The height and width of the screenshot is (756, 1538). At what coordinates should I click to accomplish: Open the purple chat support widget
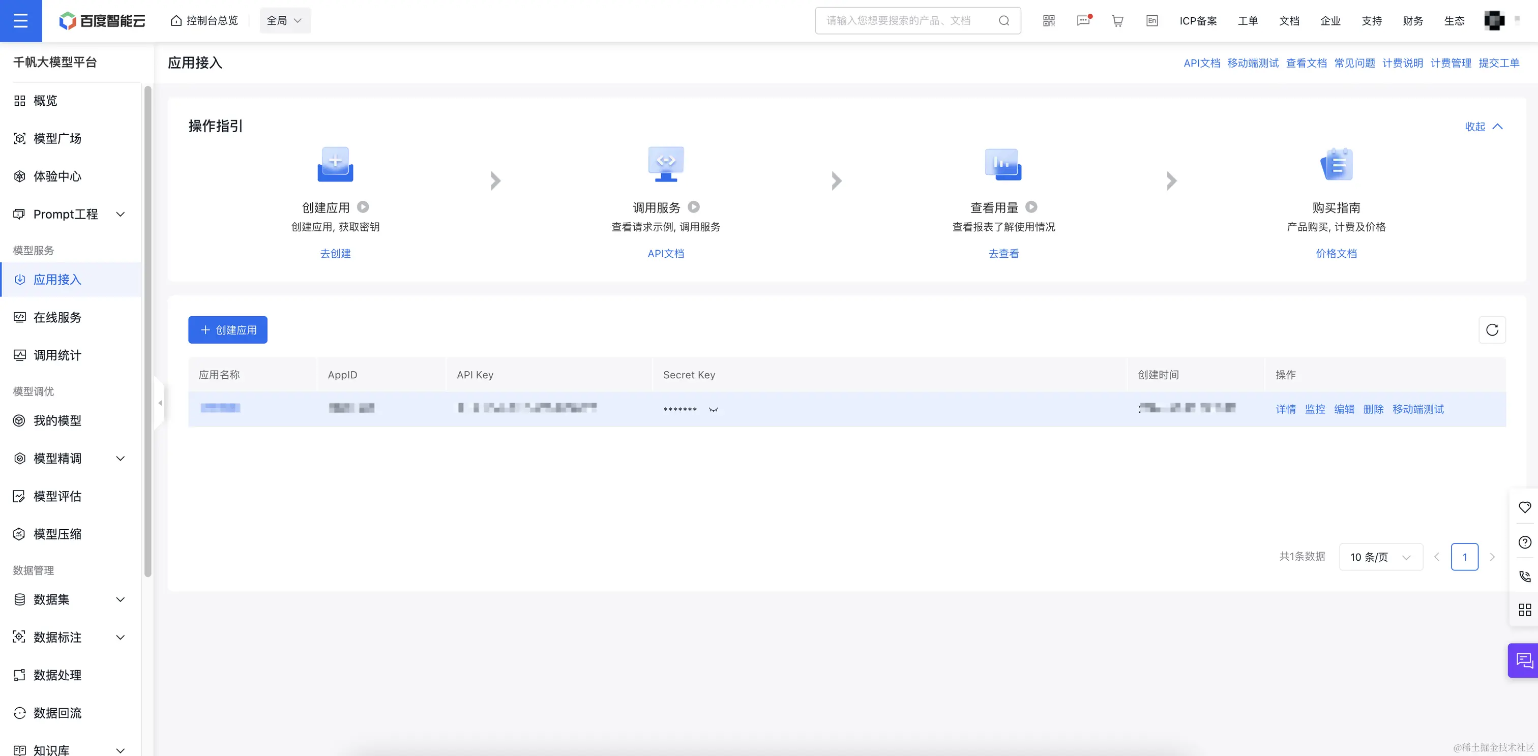1524,660
